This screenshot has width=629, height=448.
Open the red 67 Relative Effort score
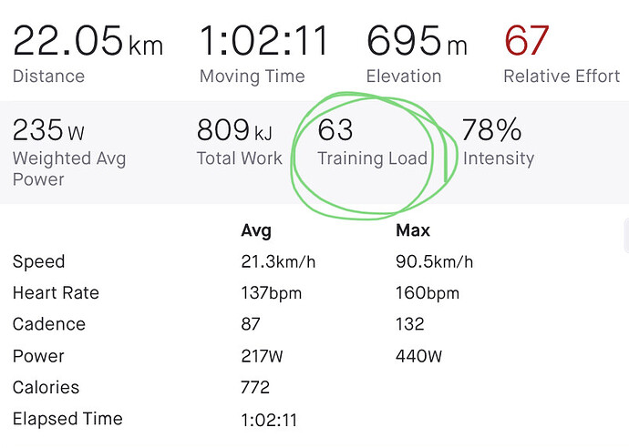coord(526,40)
